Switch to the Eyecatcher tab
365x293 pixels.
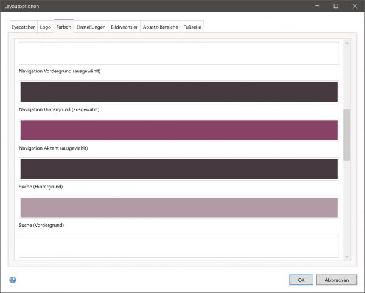(x=23, y=27)
